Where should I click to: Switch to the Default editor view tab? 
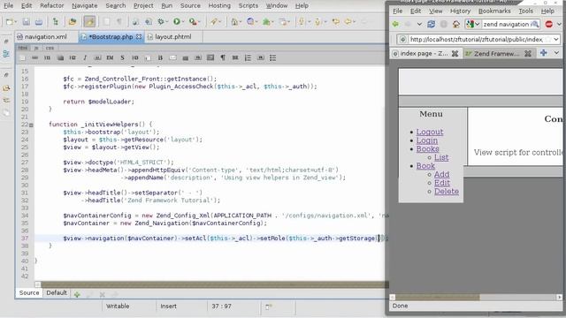57,292
